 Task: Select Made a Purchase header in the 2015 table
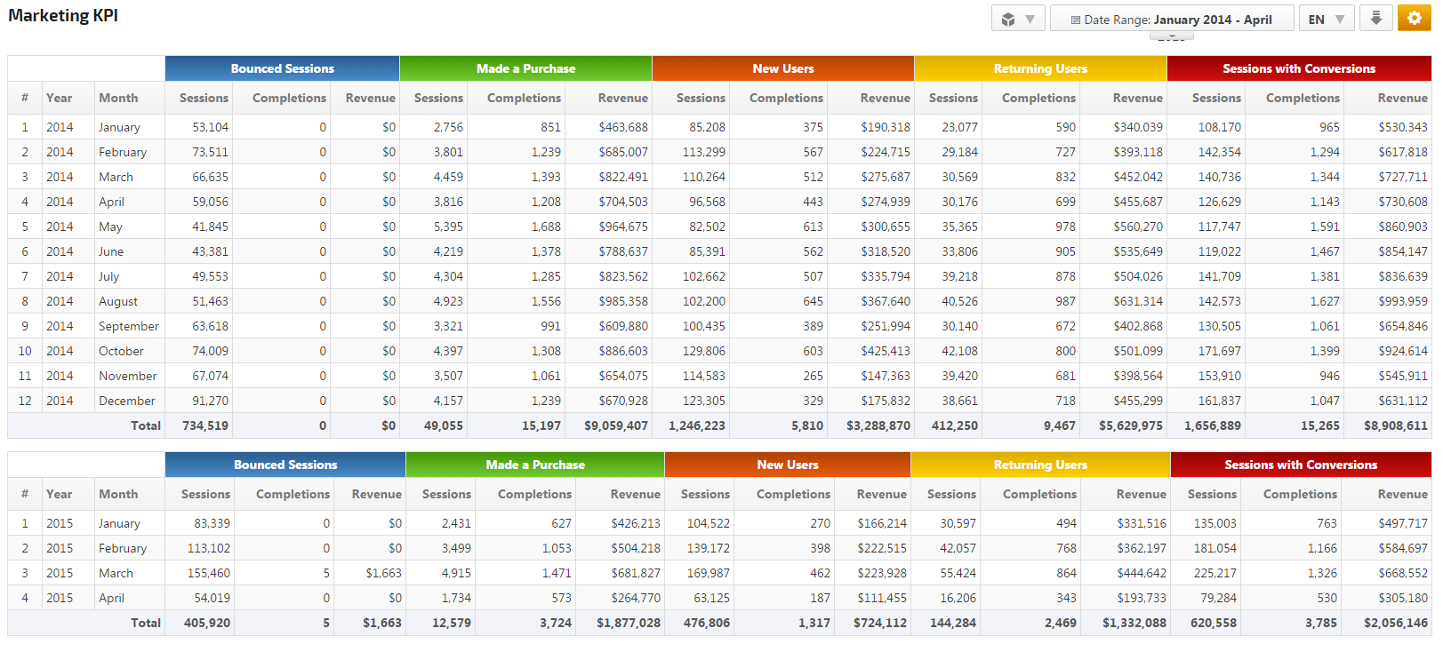pyautogui.click(x=534, y=465)
